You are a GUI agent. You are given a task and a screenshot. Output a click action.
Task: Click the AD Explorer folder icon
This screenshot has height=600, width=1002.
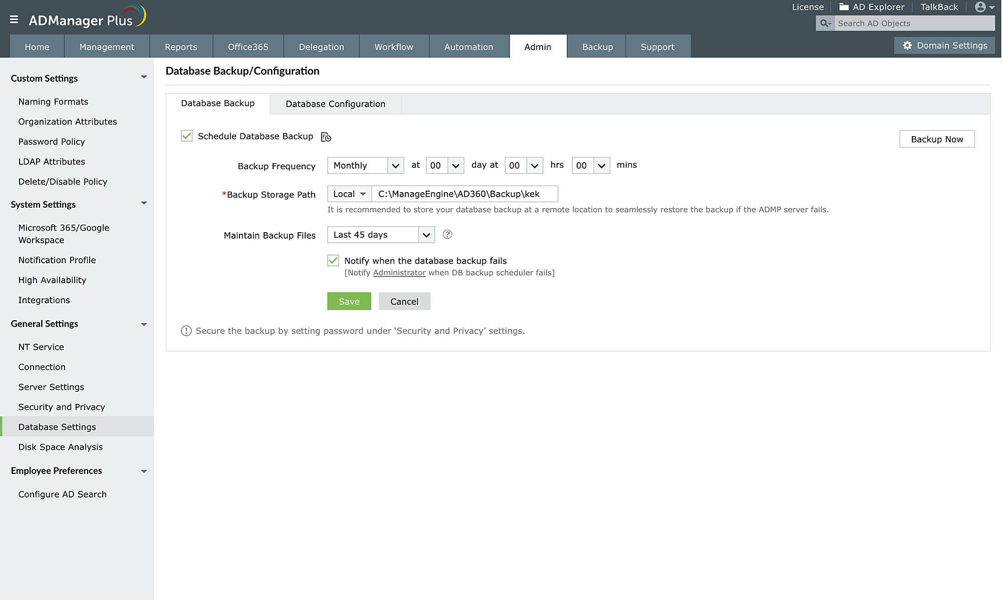point(843,7)
